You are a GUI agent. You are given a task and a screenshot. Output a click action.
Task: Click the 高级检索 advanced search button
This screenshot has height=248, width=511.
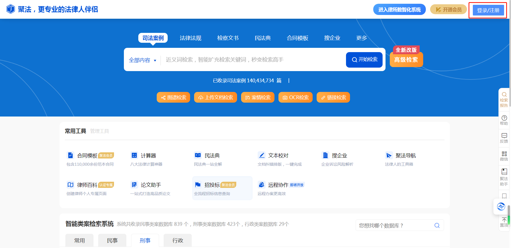coord(406,60)
